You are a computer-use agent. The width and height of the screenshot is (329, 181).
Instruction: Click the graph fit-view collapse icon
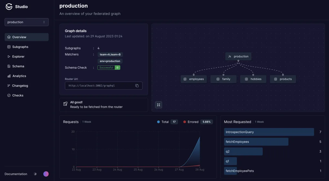coord(158,105)
